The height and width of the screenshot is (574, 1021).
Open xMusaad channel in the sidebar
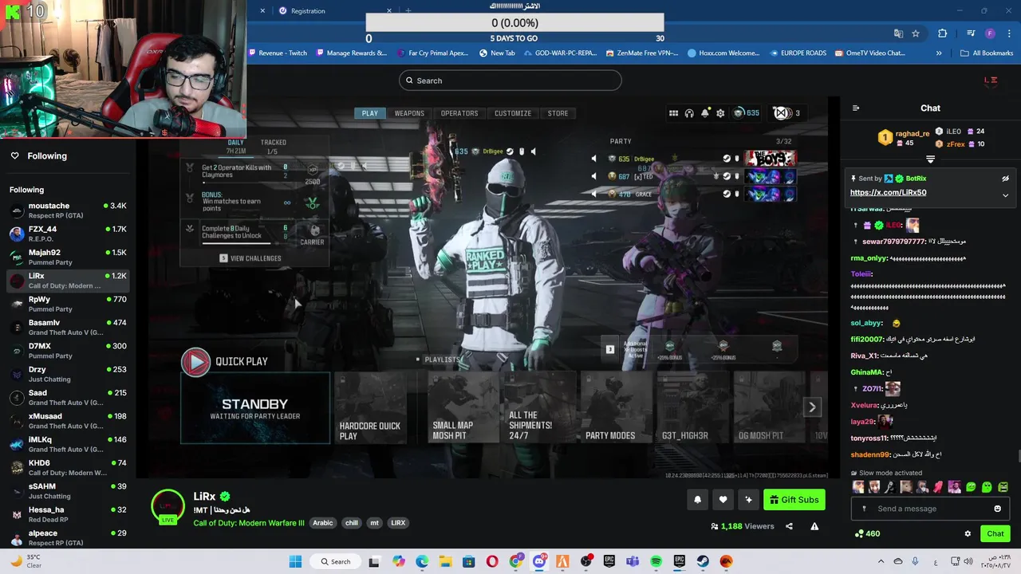[68, 421]
